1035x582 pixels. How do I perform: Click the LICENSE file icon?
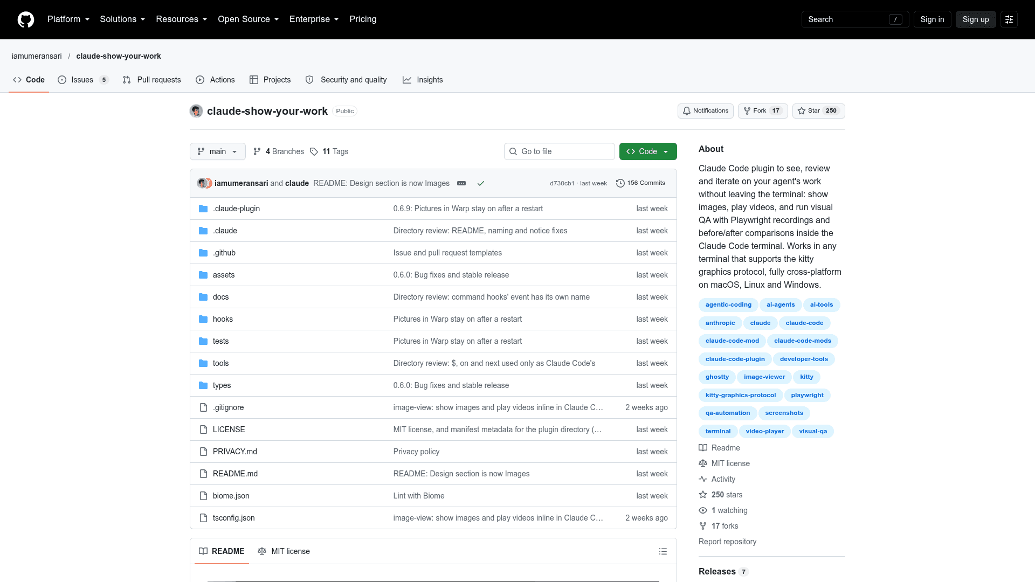click(x=203, y=429)
